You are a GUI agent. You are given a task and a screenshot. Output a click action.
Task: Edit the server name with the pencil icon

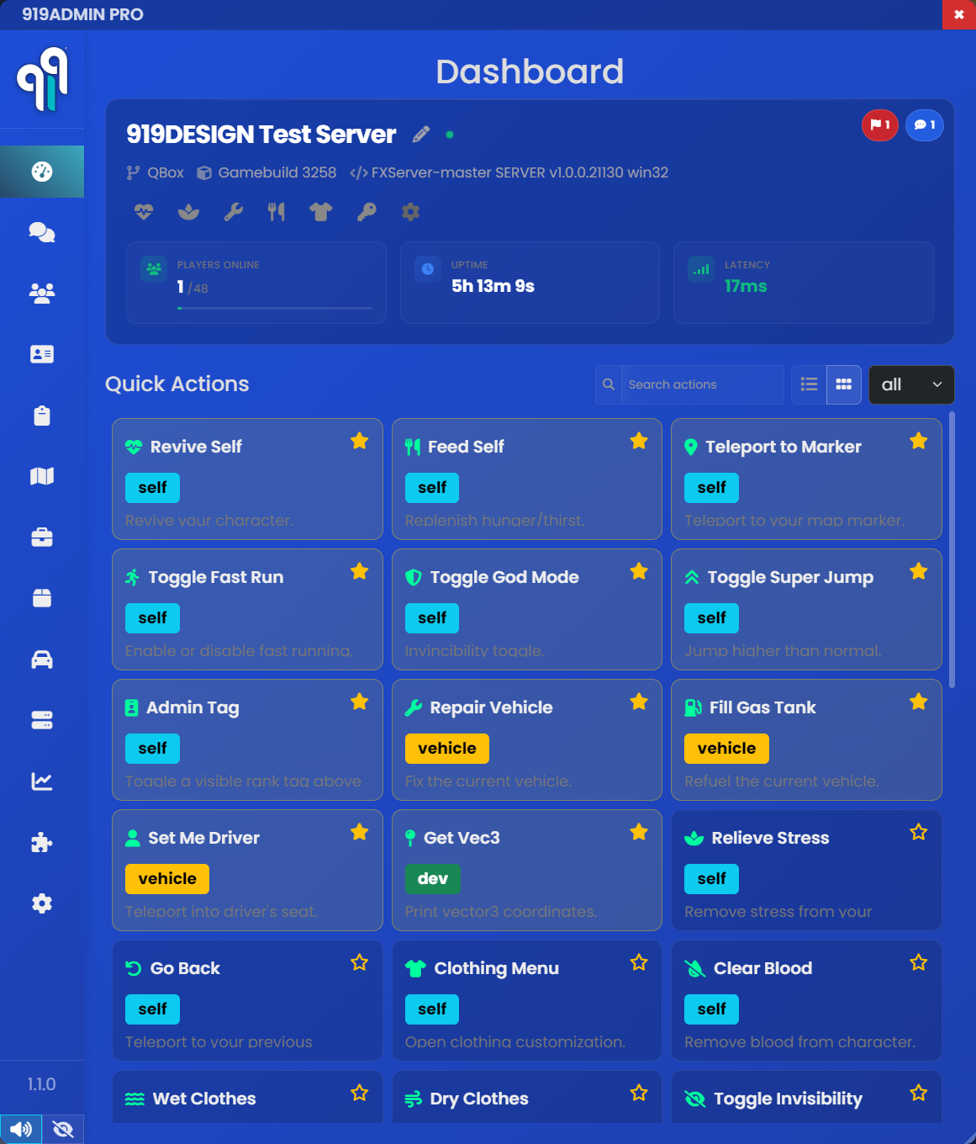pyautogui.click(x=421, y=134)
